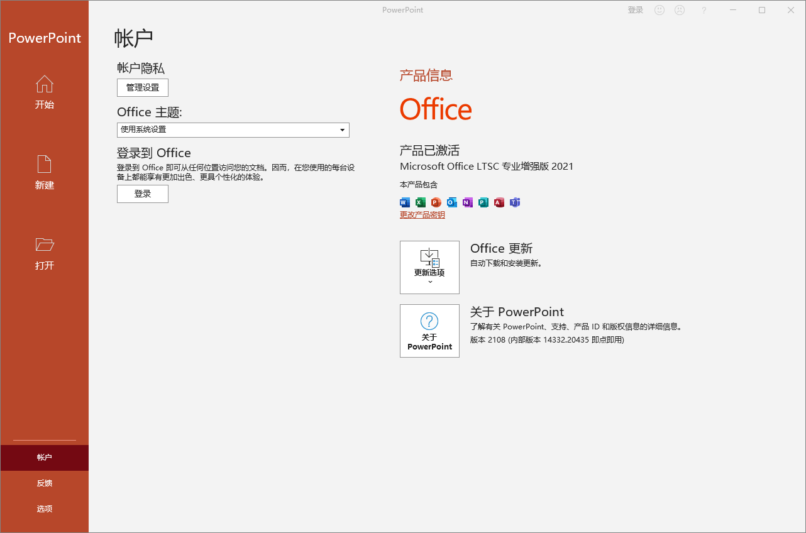Click the Office 主题 label
Viewport: 806px width, 533px height.
[x=150, y=112]
